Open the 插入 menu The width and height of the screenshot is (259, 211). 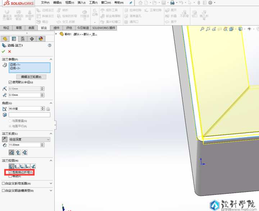[x=81, y=3]
